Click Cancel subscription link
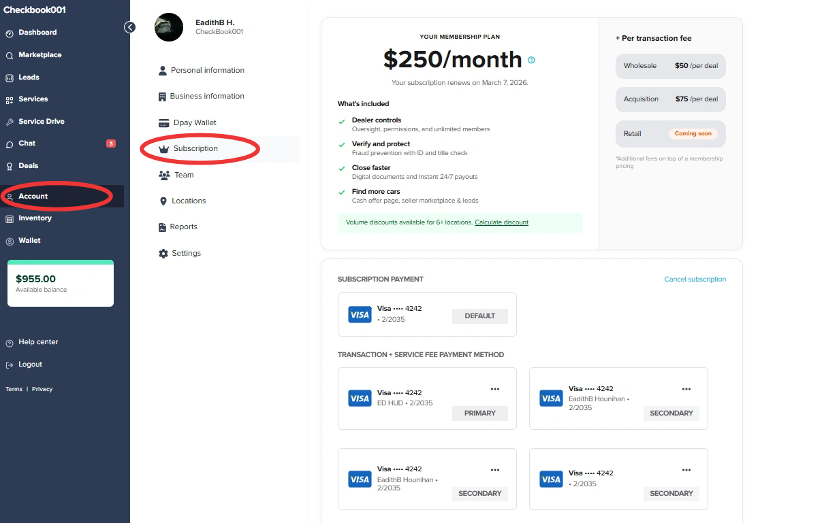839x523 pixels. pos(695,280)
